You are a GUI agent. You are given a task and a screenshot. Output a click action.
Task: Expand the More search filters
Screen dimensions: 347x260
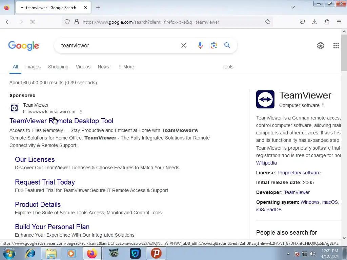coord(126,67)
